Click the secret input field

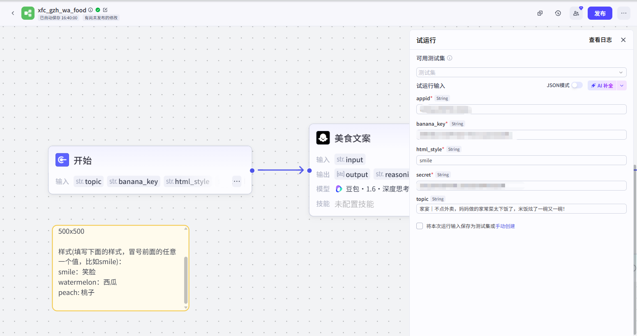[521, 186]
